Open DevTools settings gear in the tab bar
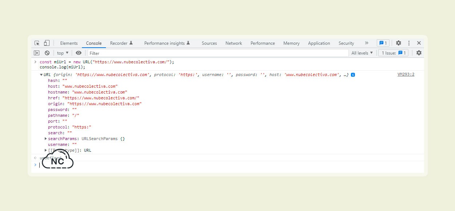 [x=399, y=43]
